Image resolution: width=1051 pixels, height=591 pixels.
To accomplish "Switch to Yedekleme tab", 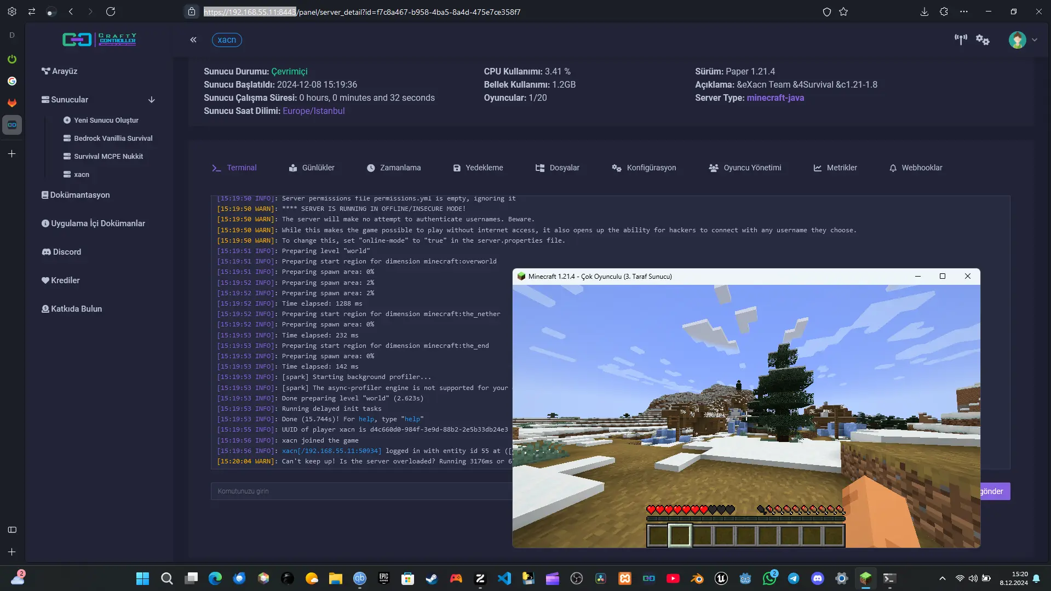I will coord(478,168).
